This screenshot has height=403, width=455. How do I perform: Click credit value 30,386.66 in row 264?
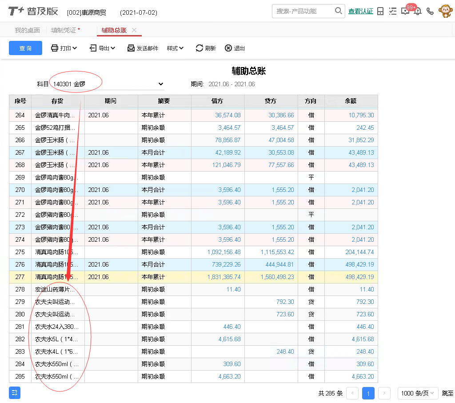click(x=281, y=115)
